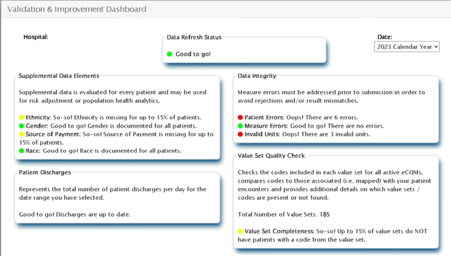
Task: Select the Data Integrity panel heading
Action: (x=257, y=76)
